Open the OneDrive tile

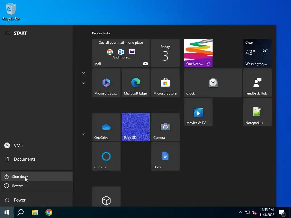(106, 127)
